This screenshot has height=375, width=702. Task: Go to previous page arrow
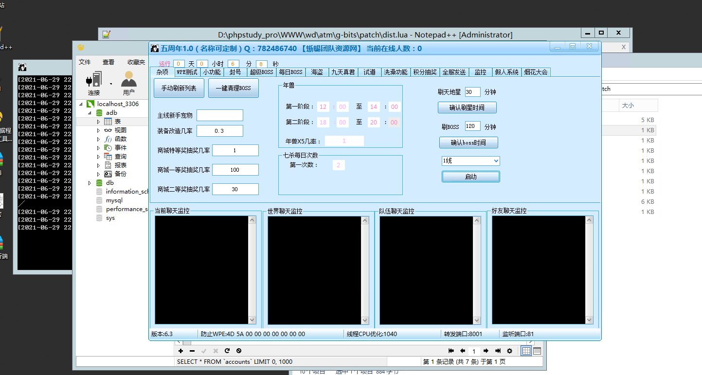click(x=463, y=351)
